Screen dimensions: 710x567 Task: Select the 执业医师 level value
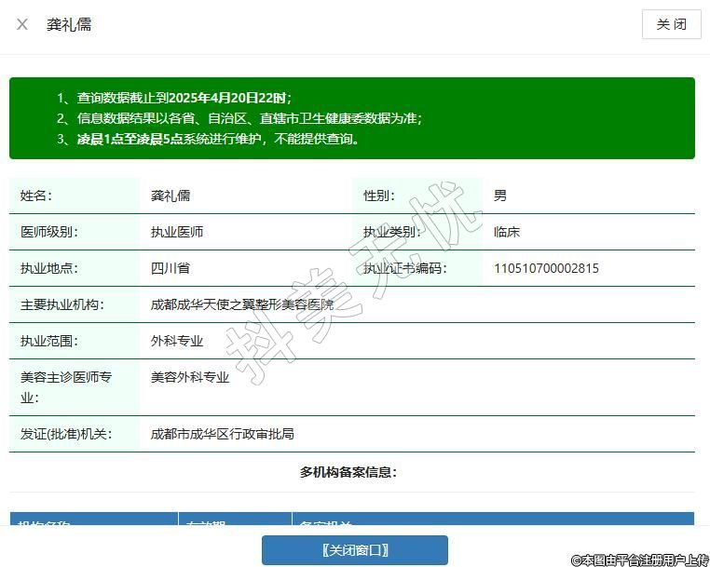coord(177,232)
